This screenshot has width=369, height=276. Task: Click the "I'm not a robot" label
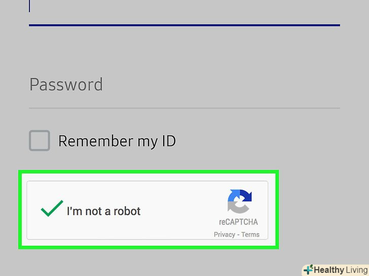click(x=103, y=211)
